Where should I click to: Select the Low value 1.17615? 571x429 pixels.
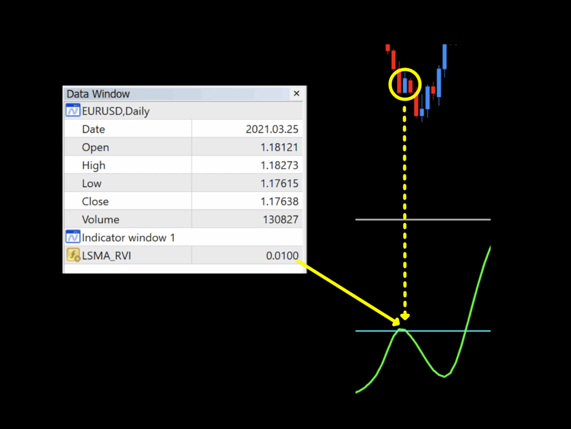click(x=280, y=183)
